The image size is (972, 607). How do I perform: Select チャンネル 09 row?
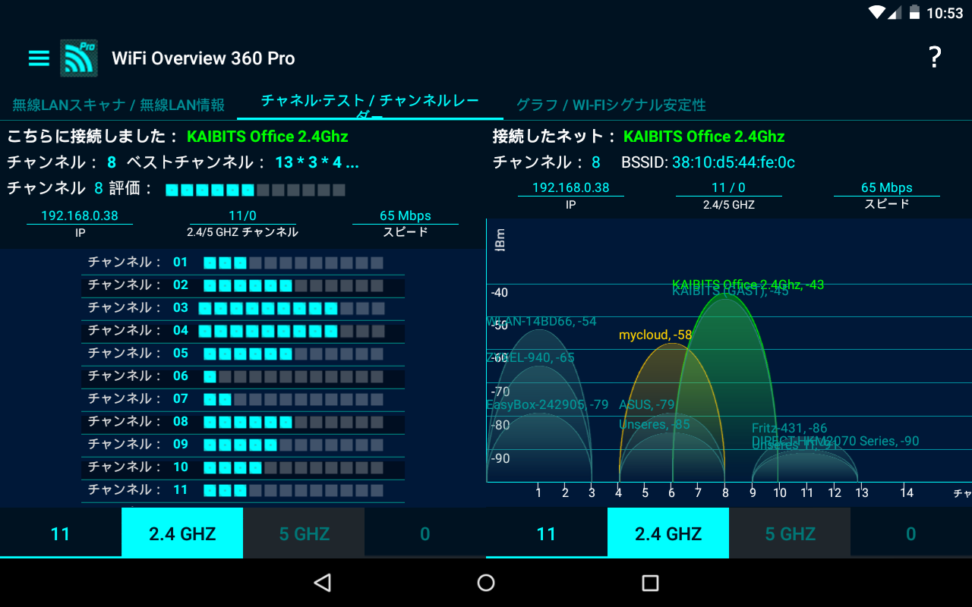coord(243,445)
